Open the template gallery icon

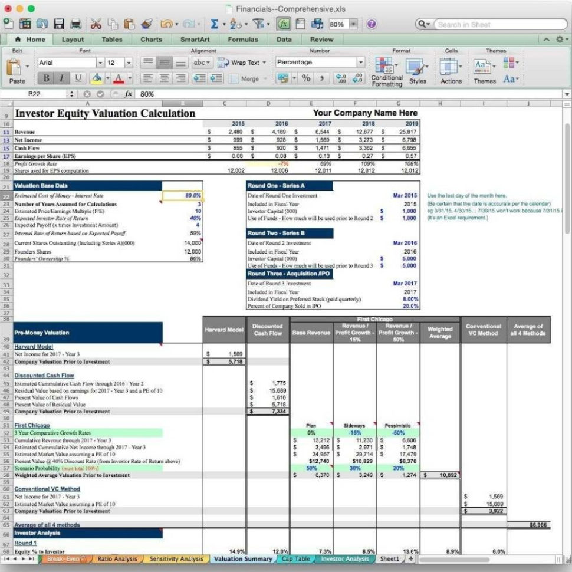25,24
